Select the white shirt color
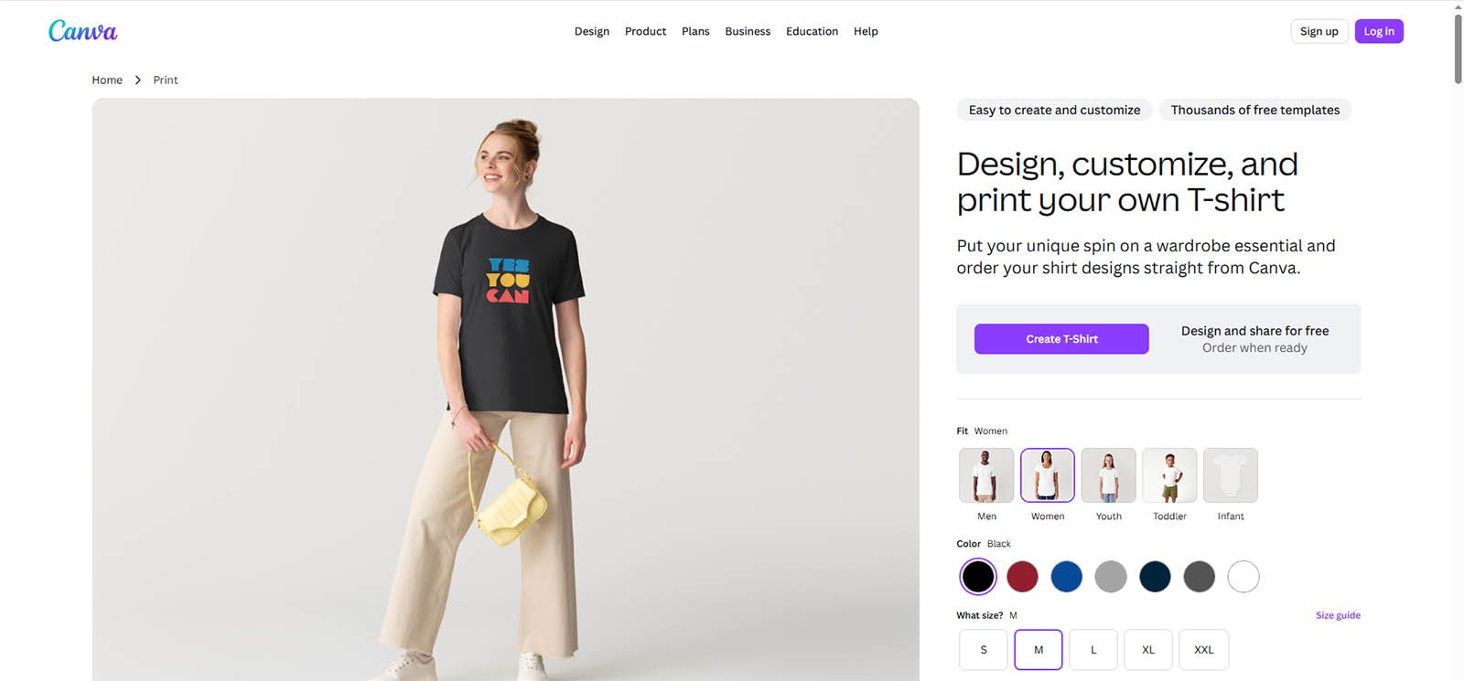This screenshot has width=1464, height=681. click(1243, 577)
